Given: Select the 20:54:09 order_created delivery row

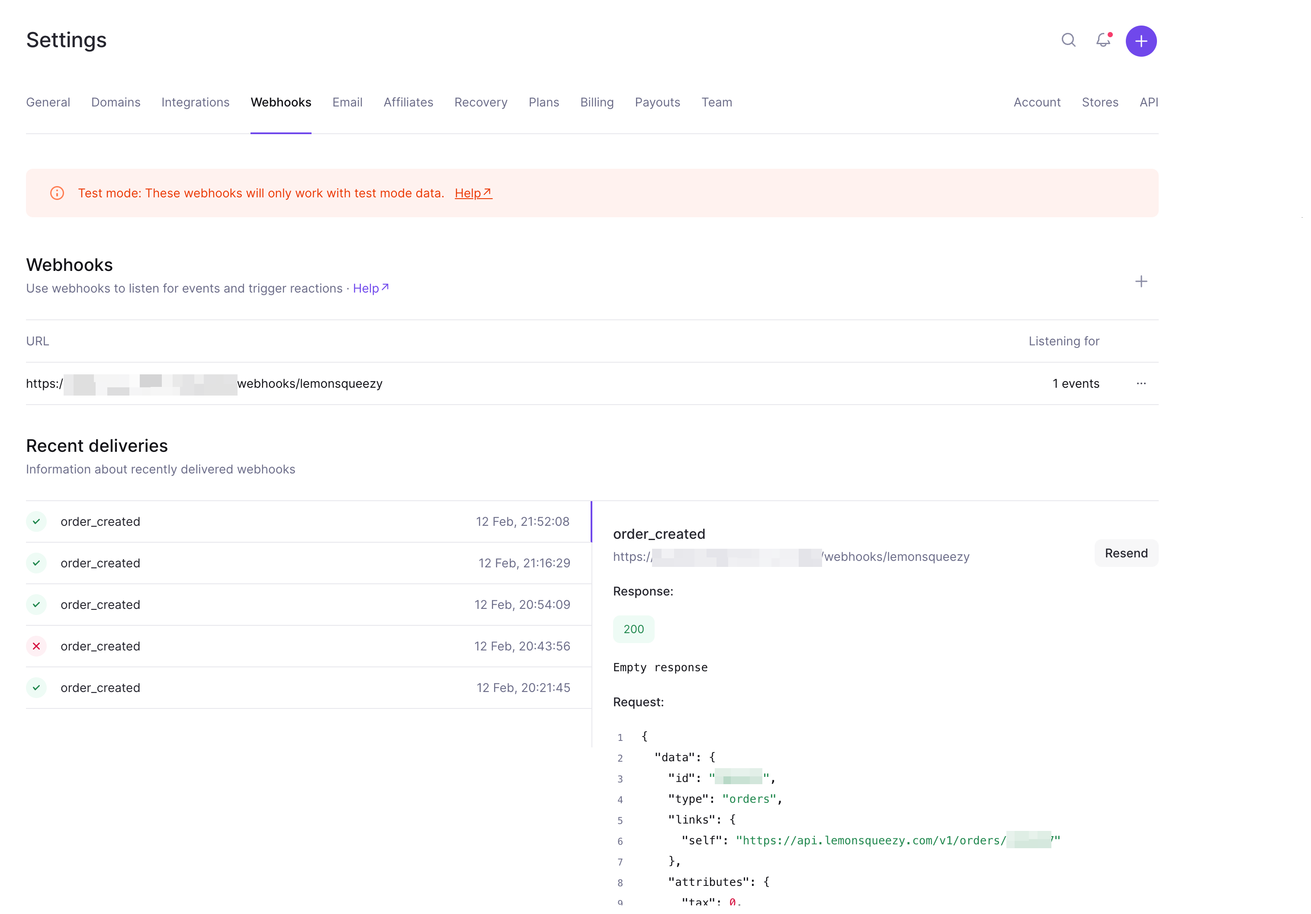Looking at the screenshot, I should click(x=308, y=605).
